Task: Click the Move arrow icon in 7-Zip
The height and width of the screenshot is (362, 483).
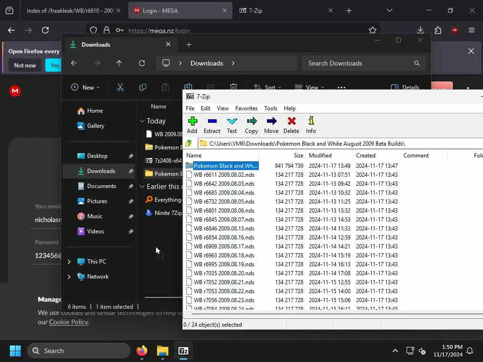Action: pyautogui.click(x=271, y=125)
